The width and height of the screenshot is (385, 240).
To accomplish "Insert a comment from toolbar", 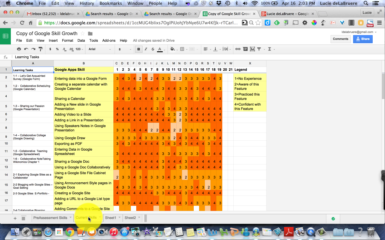I will [245, 49].
